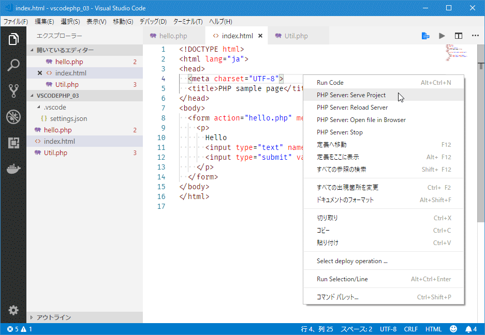The width and height of the screenshot is (485, 335).
Task: Split the editor using the layout icon
Action: 459,36
